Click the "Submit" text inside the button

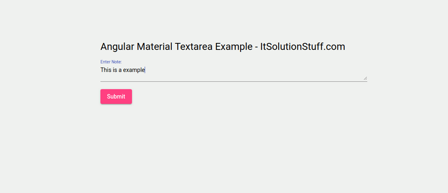[116, 96]
